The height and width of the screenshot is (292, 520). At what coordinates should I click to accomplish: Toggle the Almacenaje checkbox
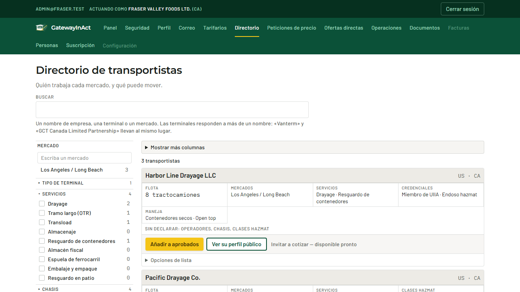[42, 232]
